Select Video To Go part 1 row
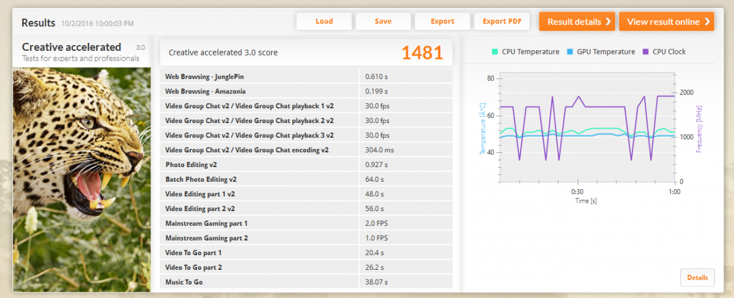 pyautogui.click(x=306, y=253)
